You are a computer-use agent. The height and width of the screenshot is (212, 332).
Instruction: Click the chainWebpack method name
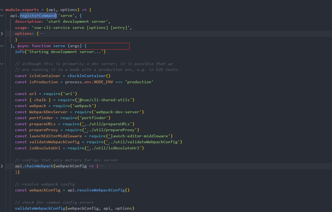(x=39, y=166)
